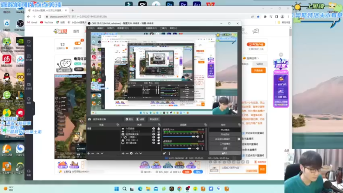The width and height of the screenshot is (343, 193).
Task: Reload the Douyu page in Chrome
Action: (40, 17)
